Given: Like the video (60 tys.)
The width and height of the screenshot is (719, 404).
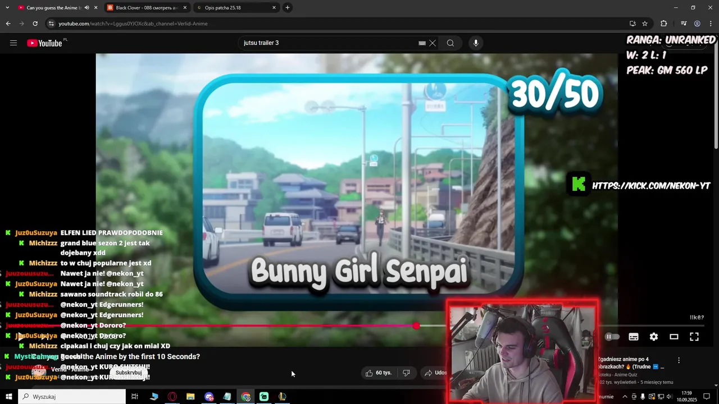Looking at the screenshot, I should [x=379, y=373].
